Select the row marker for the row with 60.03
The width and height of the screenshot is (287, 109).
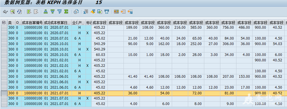[x=4, y=55]
